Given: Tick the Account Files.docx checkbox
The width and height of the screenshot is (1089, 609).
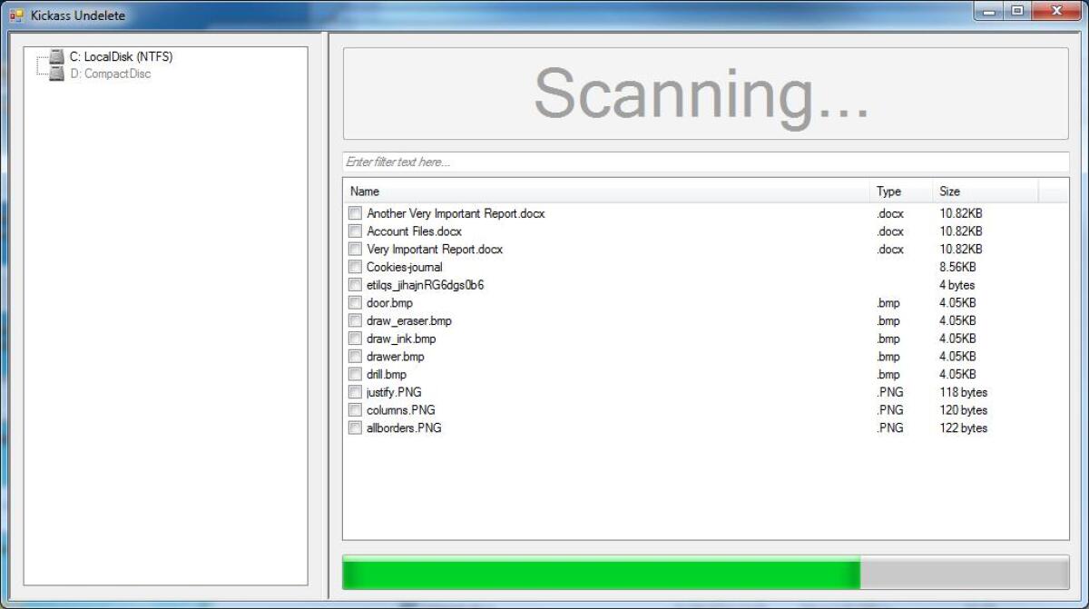Looking at the screenshot, I should (355, 231).
